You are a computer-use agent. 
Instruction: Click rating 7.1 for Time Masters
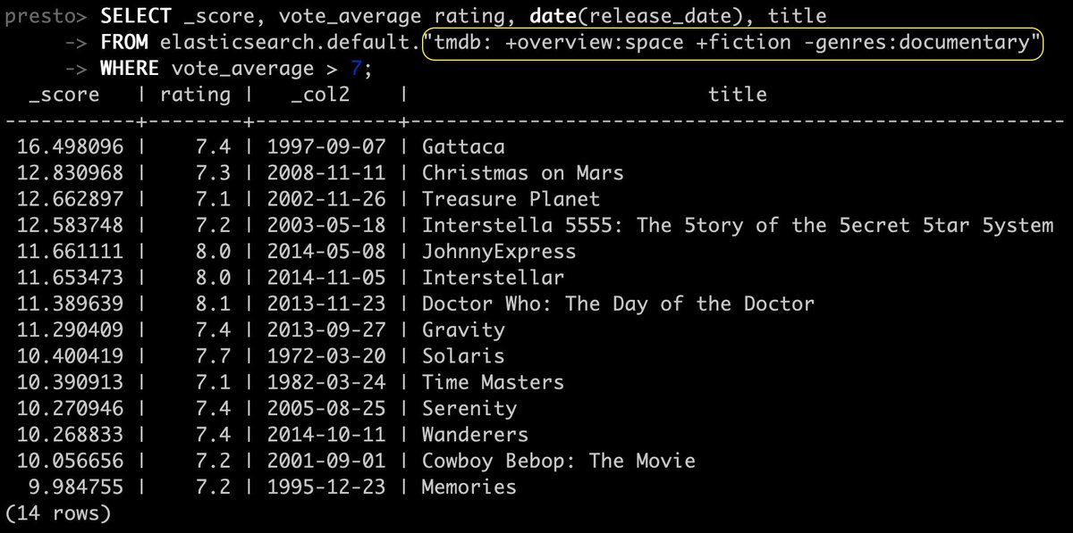[213, 382]
